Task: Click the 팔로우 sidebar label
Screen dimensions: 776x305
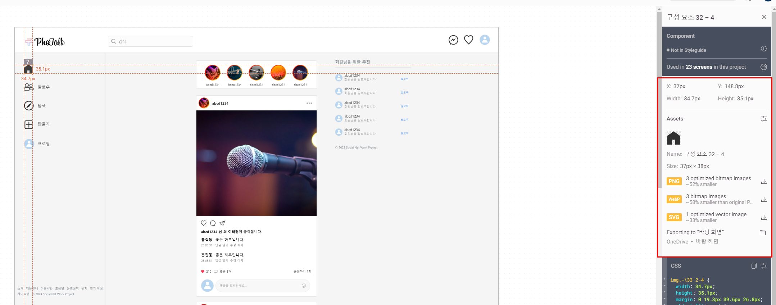Action: pos(44,87)
